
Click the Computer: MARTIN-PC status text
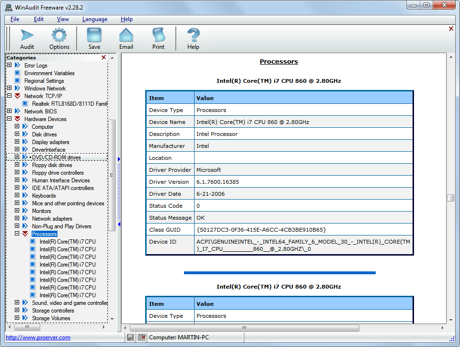click(179, 337)
